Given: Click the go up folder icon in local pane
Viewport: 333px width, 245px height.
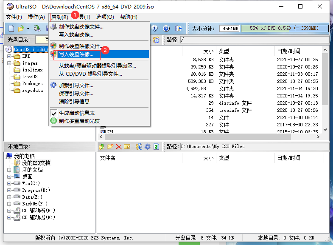Looking at the screenshot, I should click(102, 146).
